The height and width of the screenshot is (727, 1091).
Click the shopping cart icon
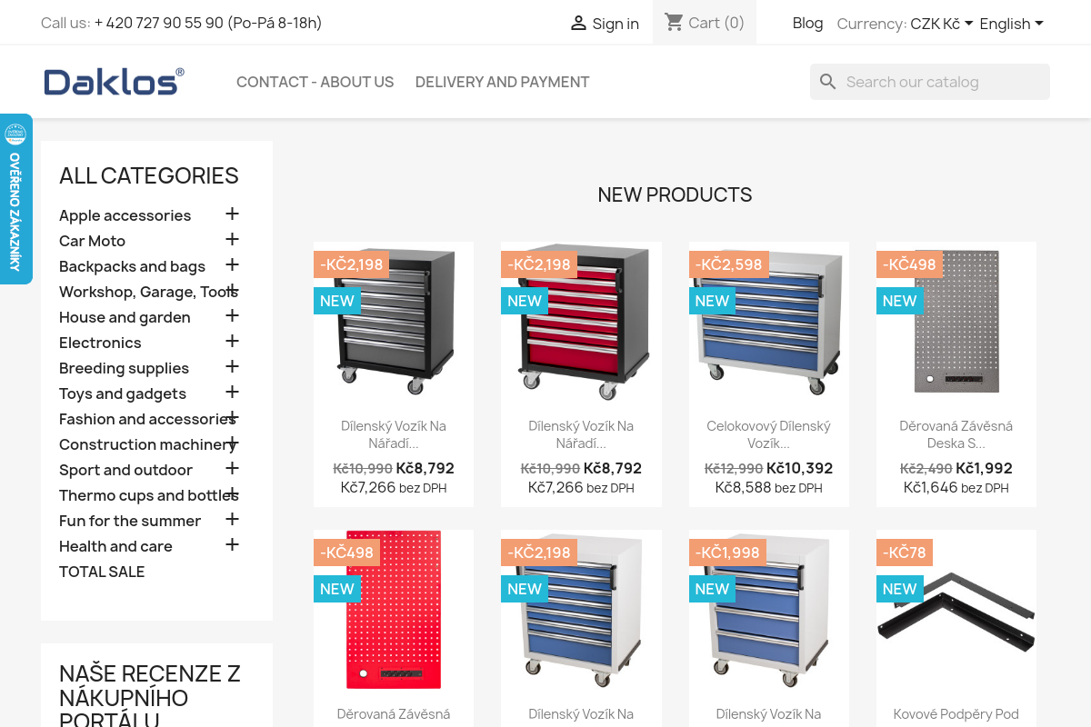point(674,22)
